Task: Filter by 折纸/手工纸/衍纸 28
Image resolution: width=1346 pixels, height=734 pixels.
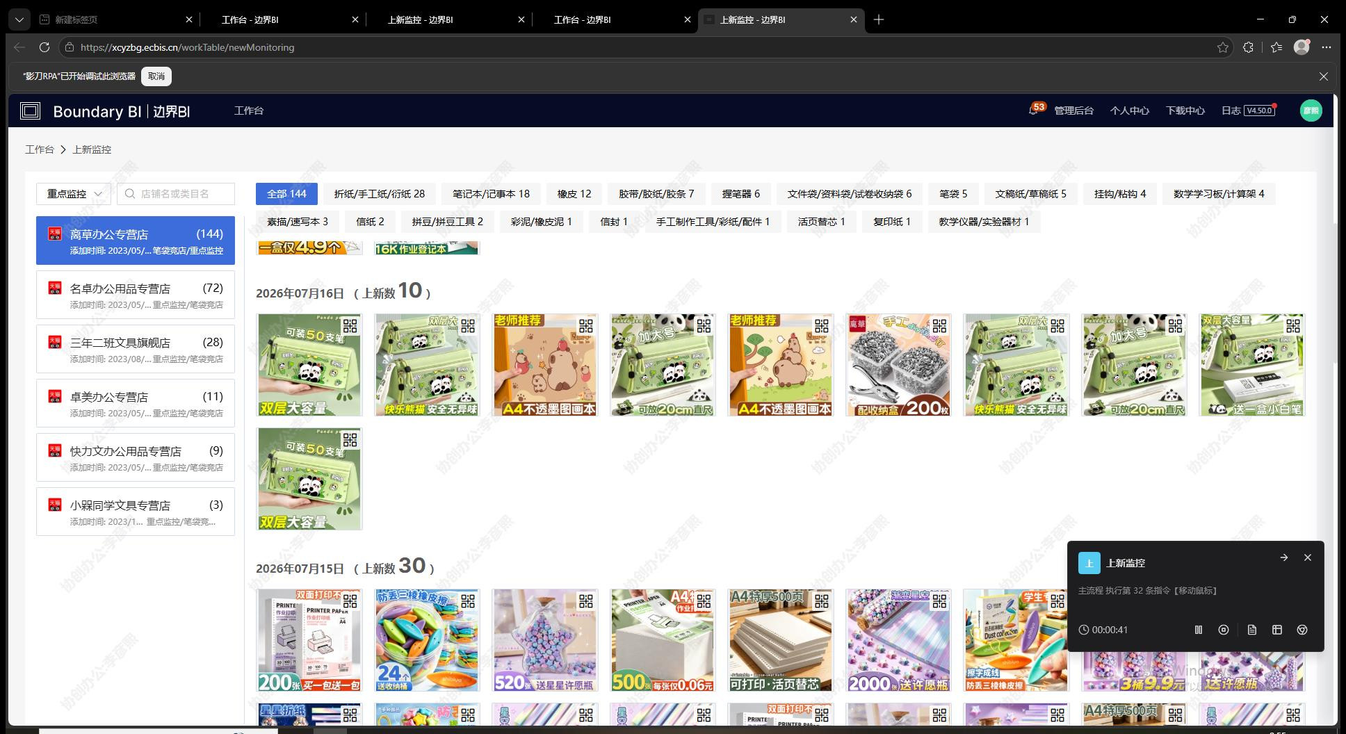Action: pyautogui.click(x=380, y=194)
